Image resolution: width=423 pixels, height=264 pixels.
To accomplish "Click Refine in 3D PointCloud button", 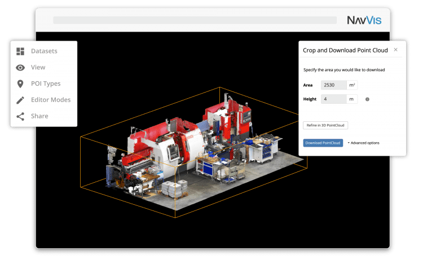I will click(325, 125).
